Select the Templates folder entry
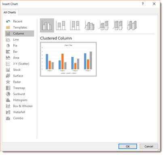 (19, 27)
